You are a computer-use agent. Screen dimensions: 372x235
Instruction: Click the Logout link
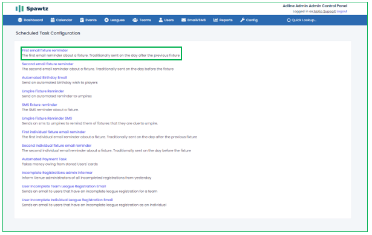click(x=342, y=11)
